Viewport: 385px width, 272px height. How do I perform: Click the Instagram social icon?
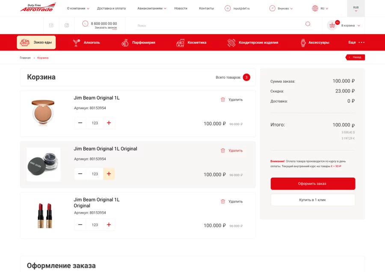pos(67,25)
